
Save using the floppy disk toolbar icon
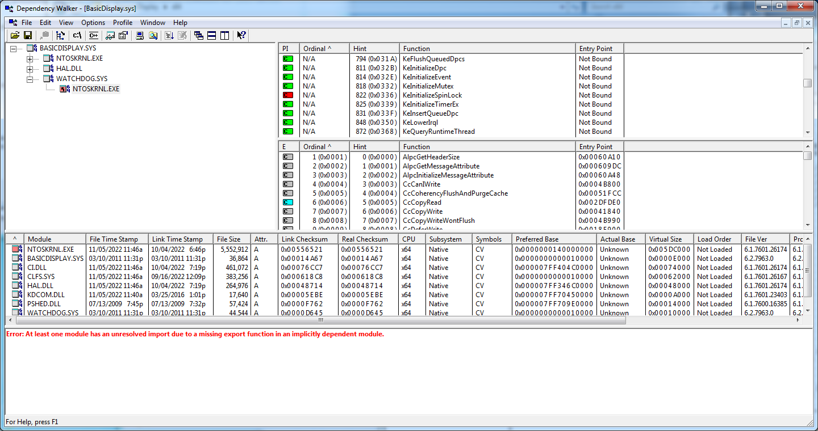[x=27, y=35]
